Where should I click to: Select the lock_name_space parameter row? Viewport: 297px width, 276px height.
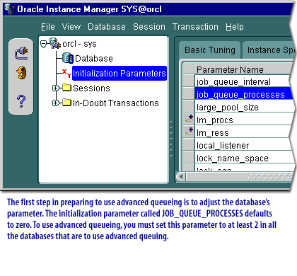[x=244, y=158]
